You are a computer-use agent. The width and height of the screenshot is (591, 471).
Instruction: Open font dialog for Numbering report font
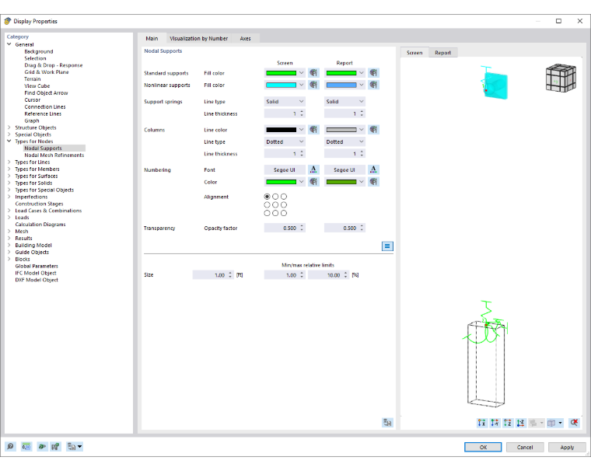coord(373,169)
